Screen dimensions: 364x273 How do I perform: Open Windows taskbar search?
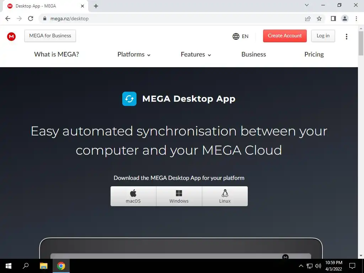click(26, 266)
